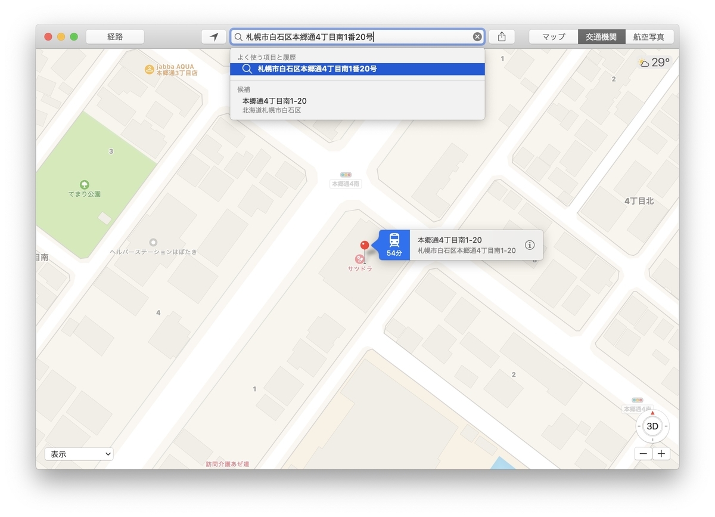The width and height of the screenshot is (715, 517).
Task: Click the 本郷通4南 traffic light icon
Action: [346, 175]
